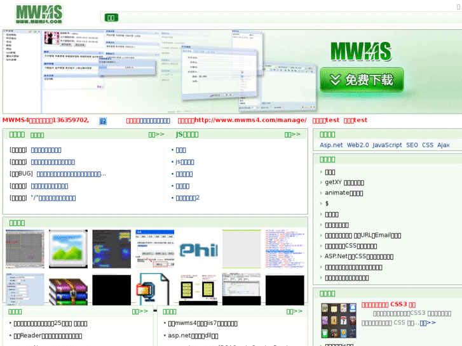Open the $ article in sidebar

[x=327, y=204]
